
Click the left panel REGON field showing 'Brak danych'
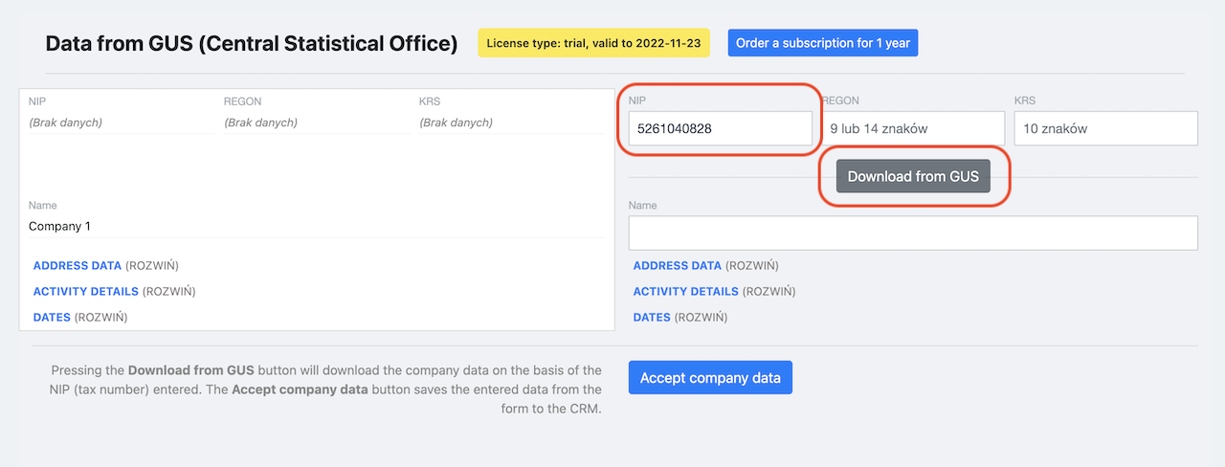click(x=314, y=122)
